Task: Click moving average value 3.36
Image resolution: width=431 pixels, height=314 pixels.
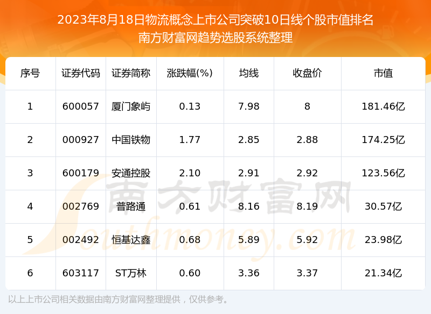Action: 249,273
